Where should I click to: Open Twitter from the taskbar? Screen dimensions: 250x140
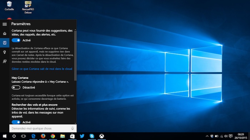[82, 136]
